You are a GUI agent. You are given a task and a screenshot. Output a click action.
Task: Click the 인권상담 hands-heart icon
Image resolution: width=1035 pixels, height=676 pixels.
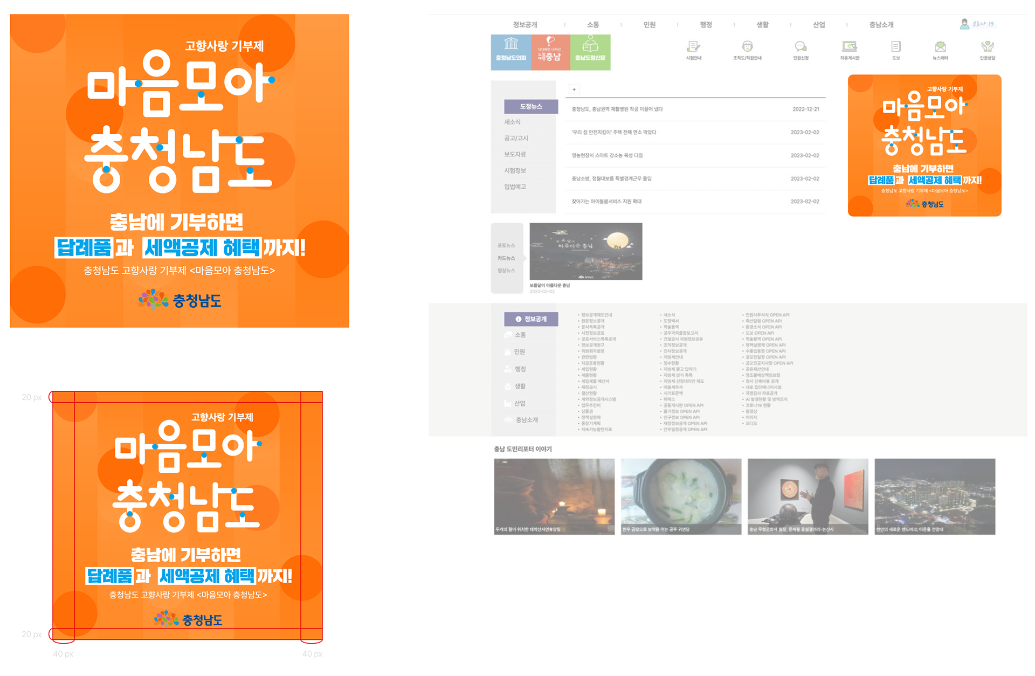[987, 47]
